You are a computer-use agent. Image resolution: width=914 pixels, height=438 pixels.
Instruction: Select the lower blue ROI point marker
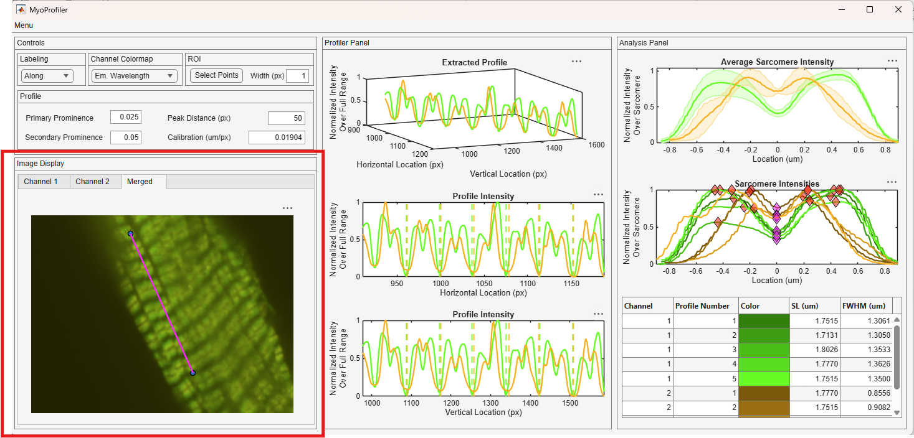193,373
